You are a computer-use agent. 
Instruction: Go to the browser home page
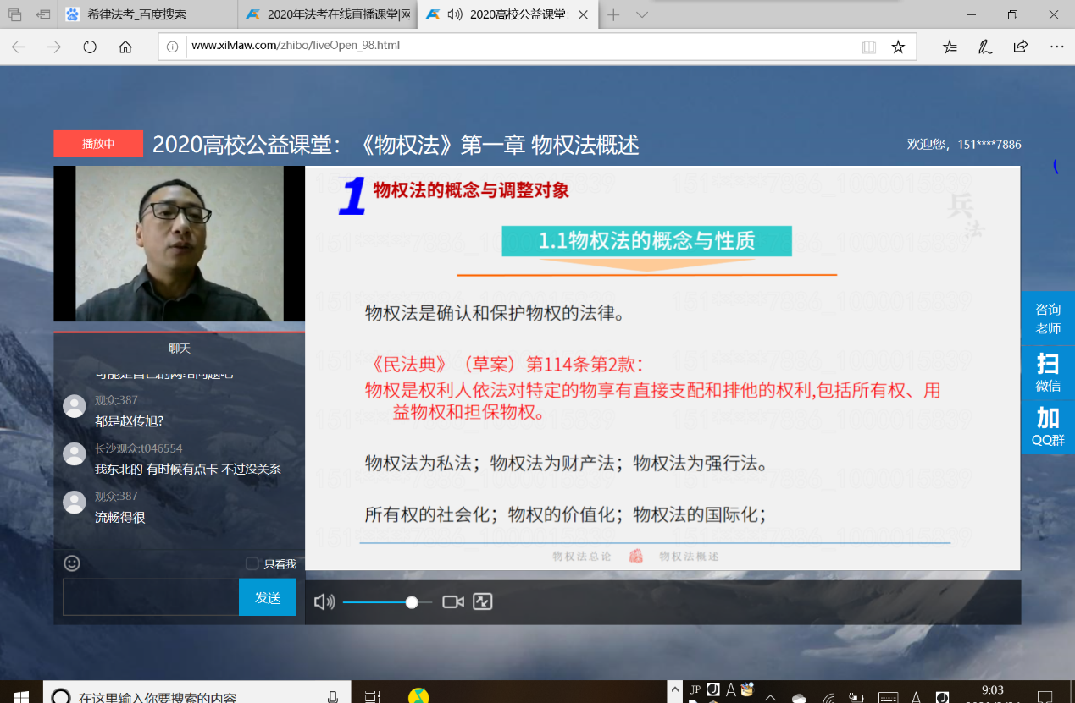[125, 47]
